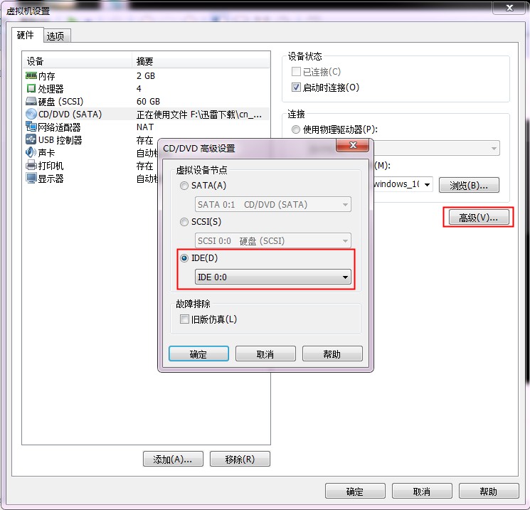The image size is (530, 510).
Task: Select the printer (打印机) icon
Action: [31, 166]
